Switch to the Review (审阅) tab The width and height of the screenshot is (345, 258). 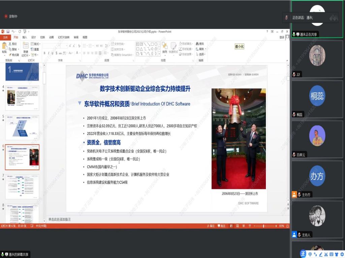76,38
